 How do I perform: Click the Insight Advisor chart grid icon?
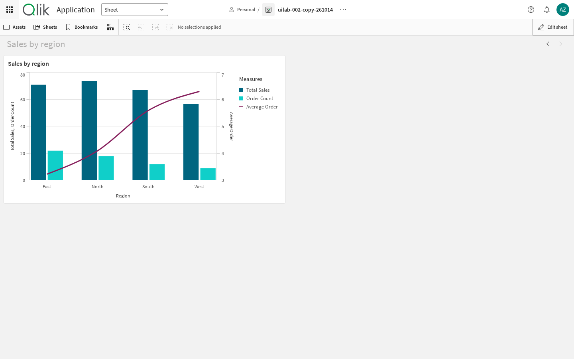[x=110, y=27]
